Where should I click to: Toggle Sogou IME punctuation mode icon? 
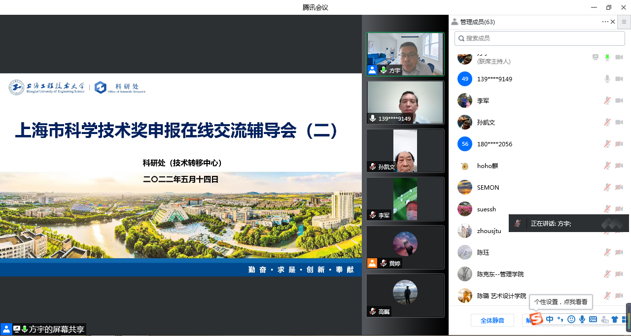(x=560, y=319)
